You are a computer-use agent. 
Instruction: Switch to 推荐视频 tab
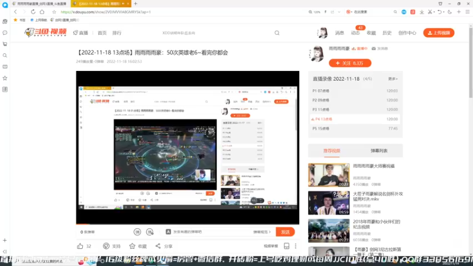[332, 151]
